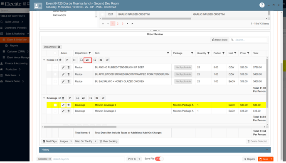Open Event & Order Management menu item
The image size is (286, 163).
(15, 40)
